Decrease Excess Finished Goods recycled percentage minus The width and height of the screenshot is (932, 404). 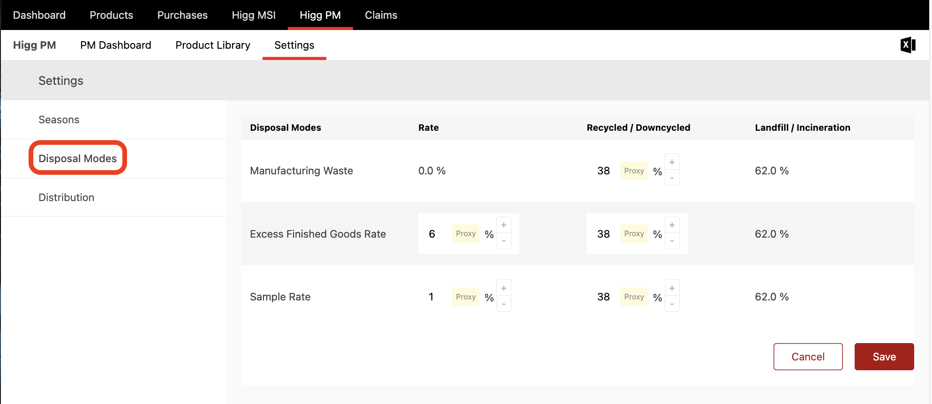672,241
